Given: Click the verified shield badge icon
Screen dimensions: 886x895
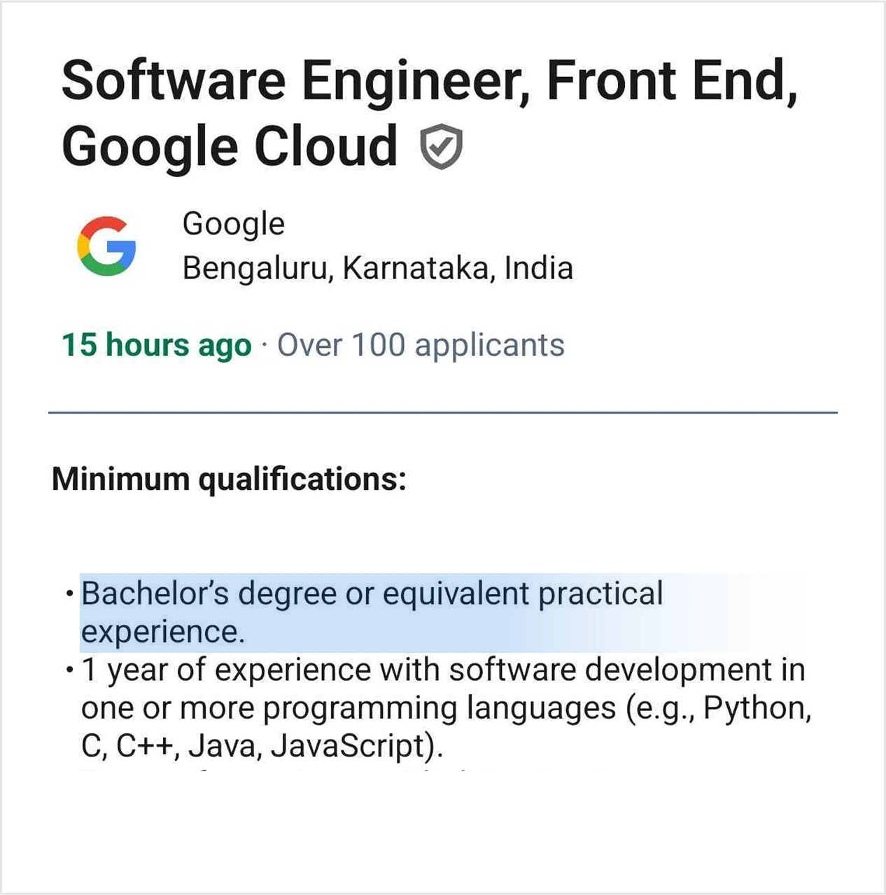Looking at the screenshot, I should [441, 147].
